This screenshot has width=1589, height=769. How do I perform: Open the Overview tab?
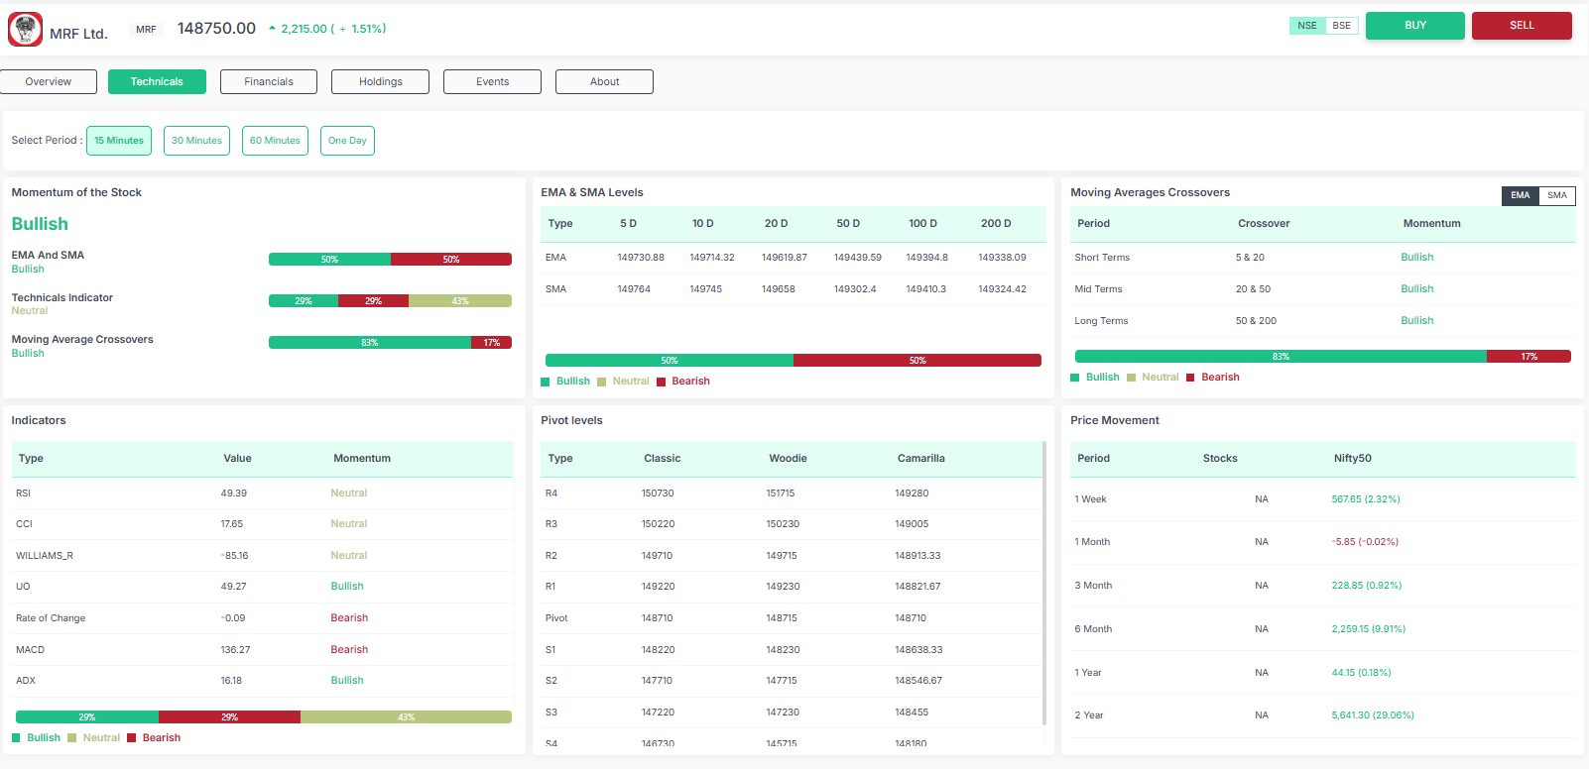click(49, 81)
